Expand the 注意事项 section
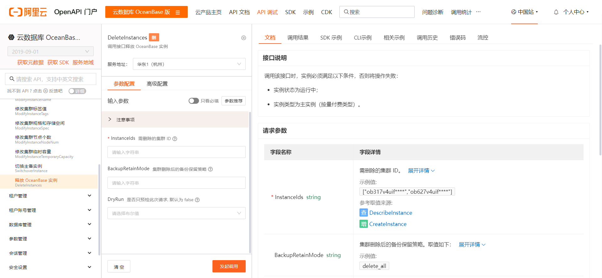The width and height of the screenshot is (602, 278). 175,119
